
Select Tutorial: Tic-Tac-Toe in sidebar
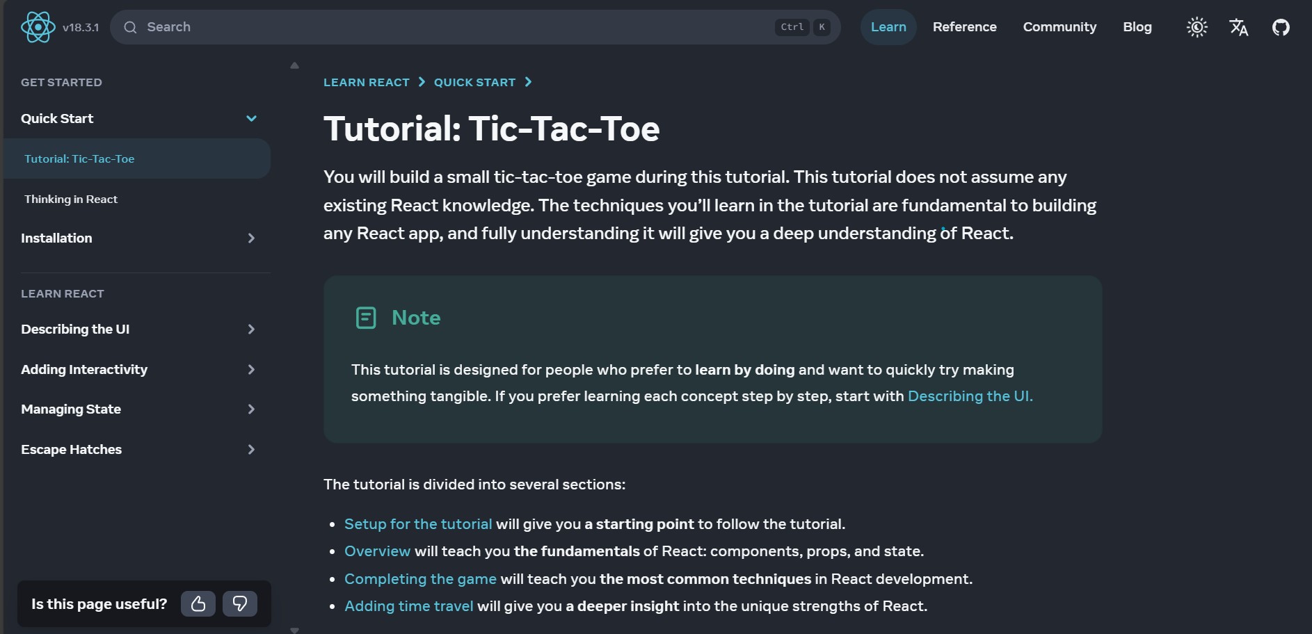[x=137, y=158]
